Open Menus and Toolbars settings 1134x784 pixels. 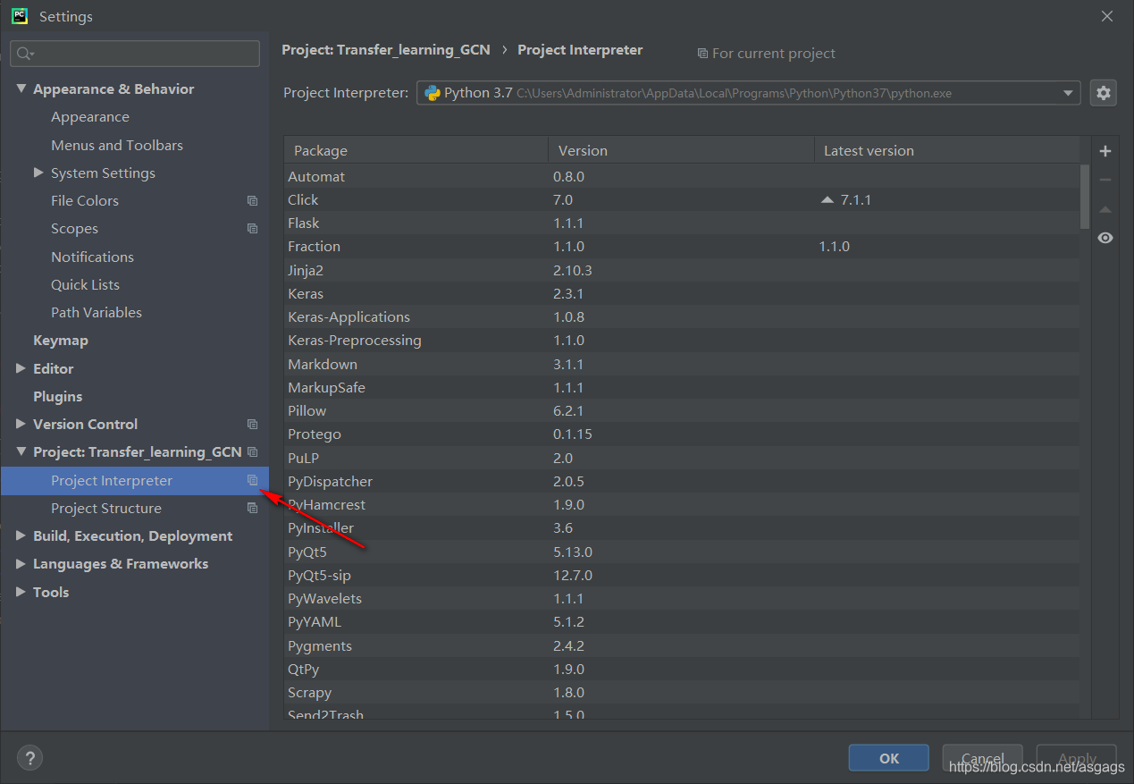tap(116, 145)
